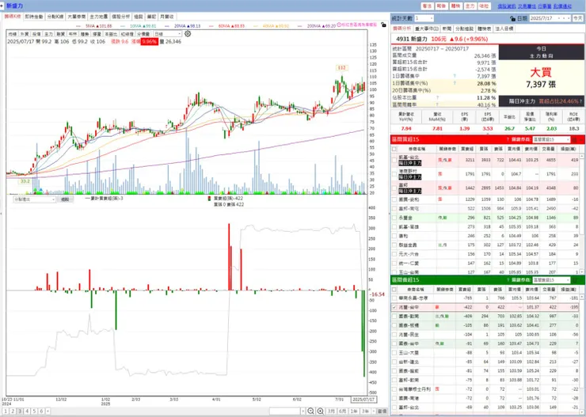Screen dimensions: 586x417
Task: Click 今天 button beside date
Action: click(x=578, y=18)
